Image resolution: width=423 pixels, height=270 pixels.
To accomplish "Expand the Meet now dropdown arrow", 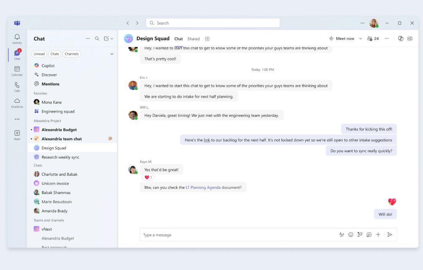I will click(360, 39).
